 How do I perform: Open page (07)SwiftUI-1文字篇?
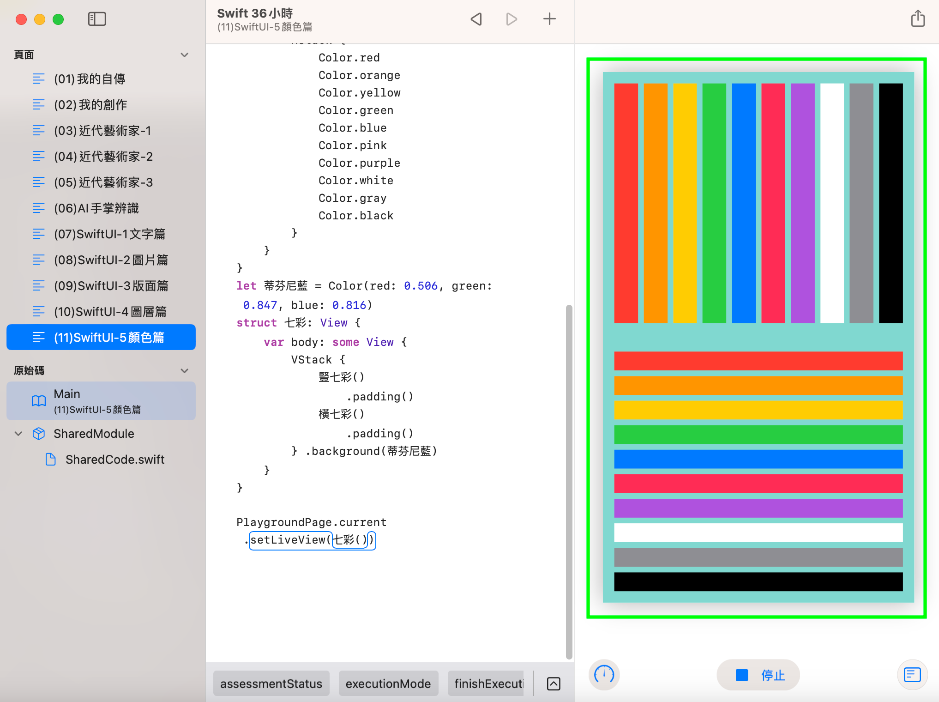(x=109, y=234)
